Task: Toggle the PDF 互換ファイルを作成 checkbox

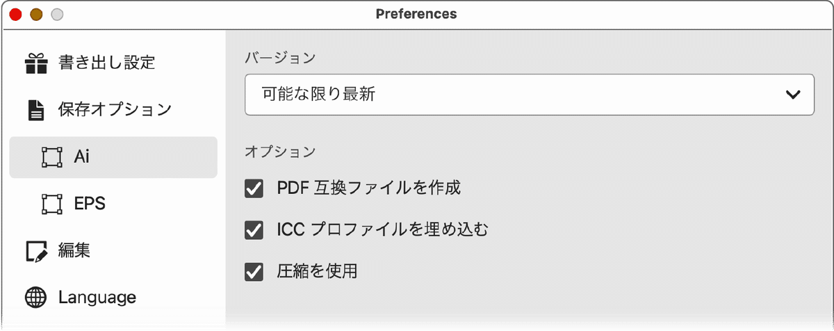Action: point(254,188)
